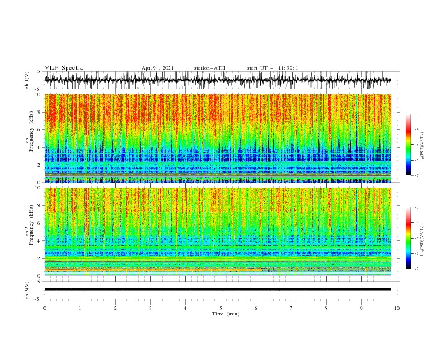447x346 pixels.
Task: Click time-axis tick label "3"
Action: coord(150,308)
